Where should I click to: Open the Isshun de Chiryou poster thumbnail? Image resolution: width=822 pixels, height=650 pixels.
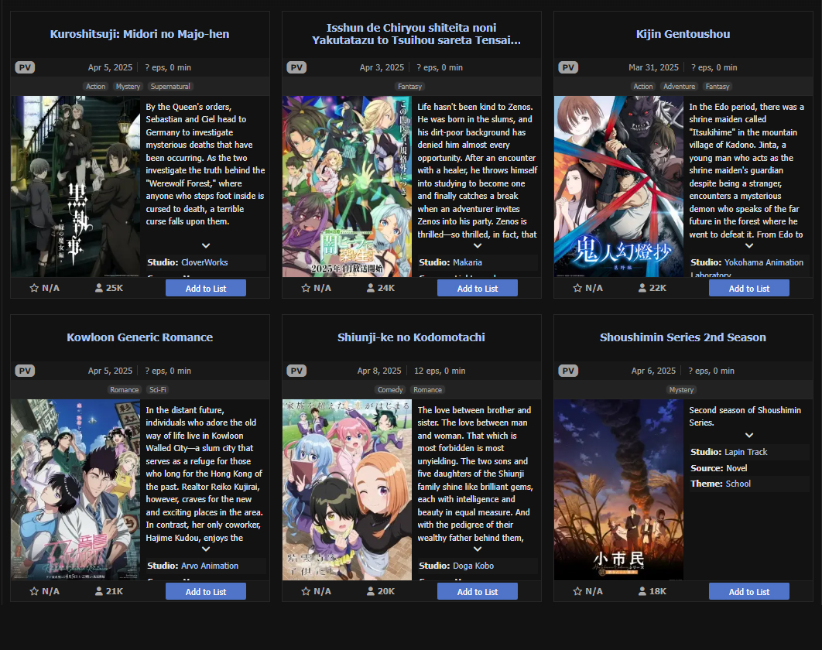tap(347, 186)
